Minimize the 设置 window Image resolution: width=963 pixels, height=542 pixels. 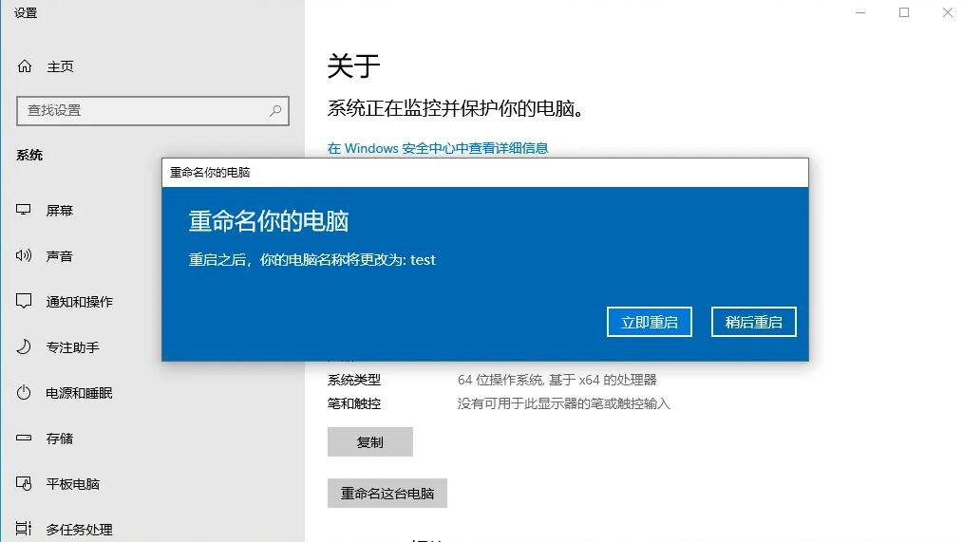(860, 12)
